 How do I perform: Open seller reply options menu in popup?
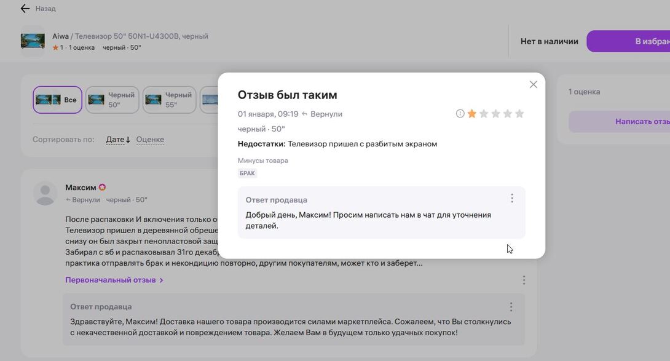point(511,199)
